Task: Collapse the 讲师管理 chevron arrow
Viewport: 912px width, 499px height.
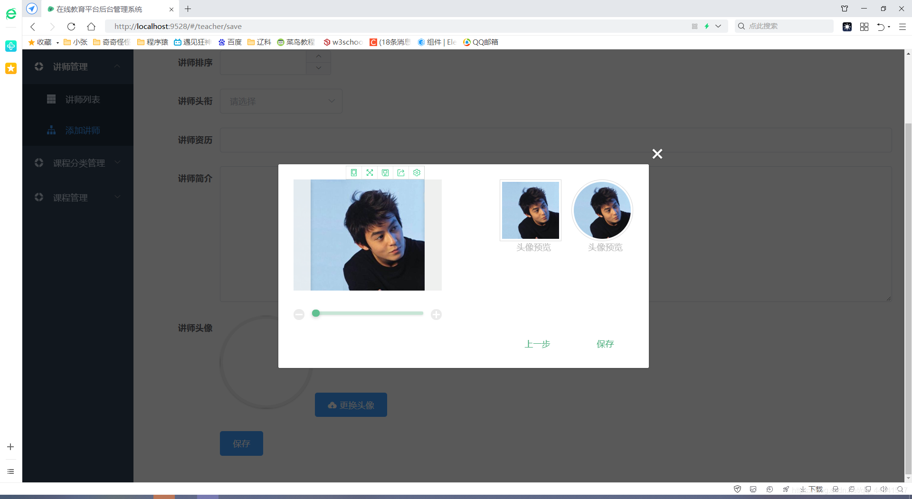Action: tap(117, 66)
